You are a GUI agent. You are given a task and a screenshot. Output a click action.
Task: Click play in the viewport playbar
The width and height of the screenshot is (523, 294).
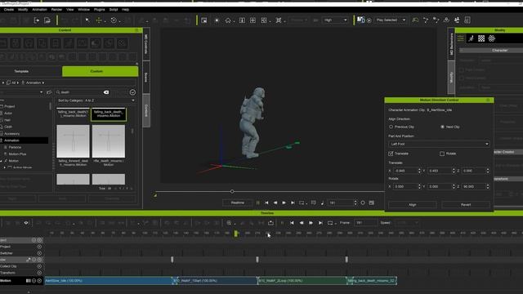click(284, 203)
